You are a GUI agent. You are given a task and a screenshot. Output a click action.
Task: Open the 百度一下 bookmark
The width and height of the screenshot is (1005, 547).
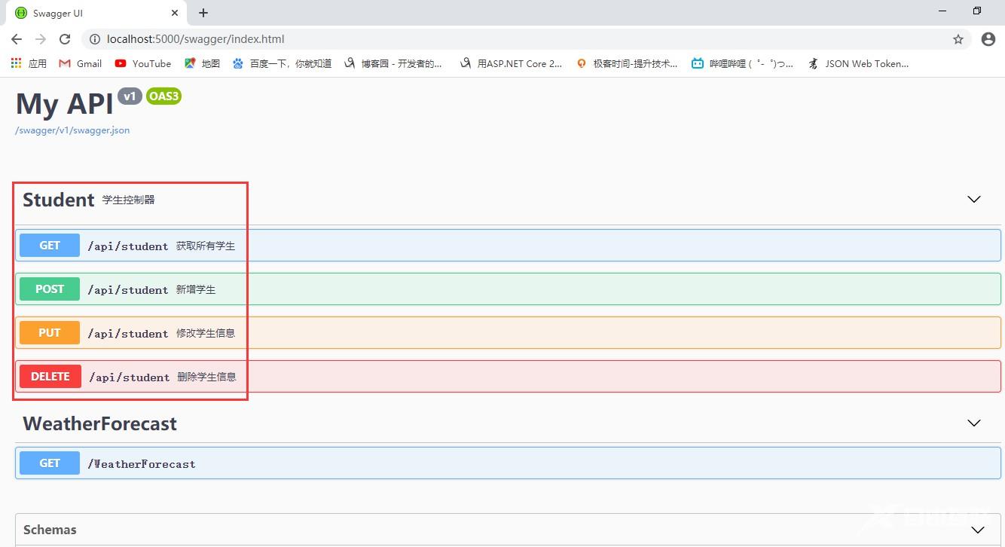click(x=282, y=64)
